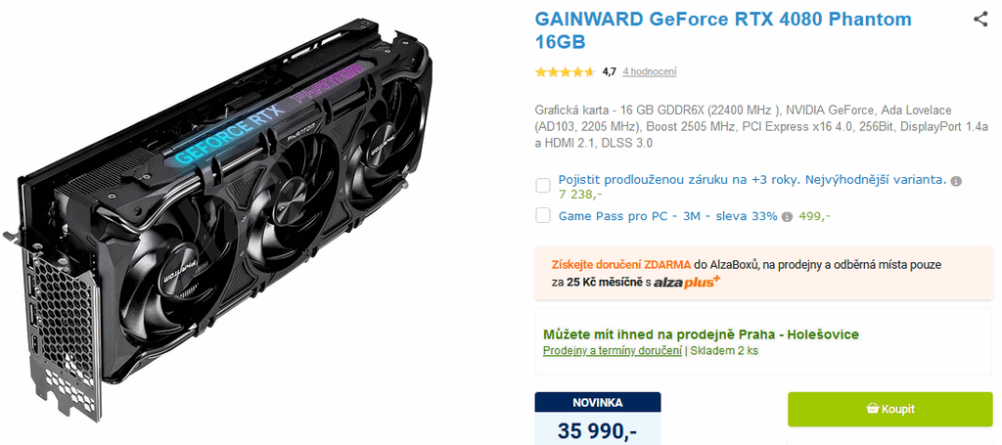Image resolution: width=1002 pixels, height=445 pixels.
Task: Click the 4,7 rating score value
Action: click(x=609, y=72)
